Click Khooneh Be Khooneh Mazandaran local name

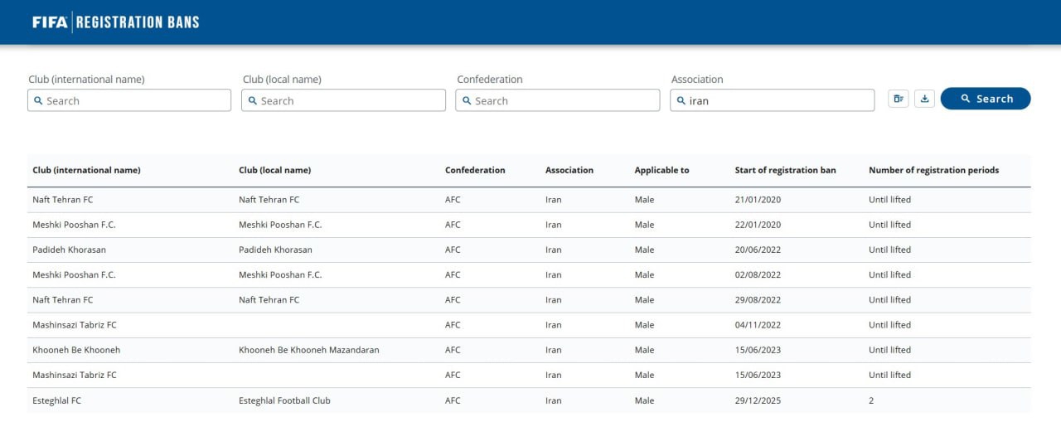point(308,350)
